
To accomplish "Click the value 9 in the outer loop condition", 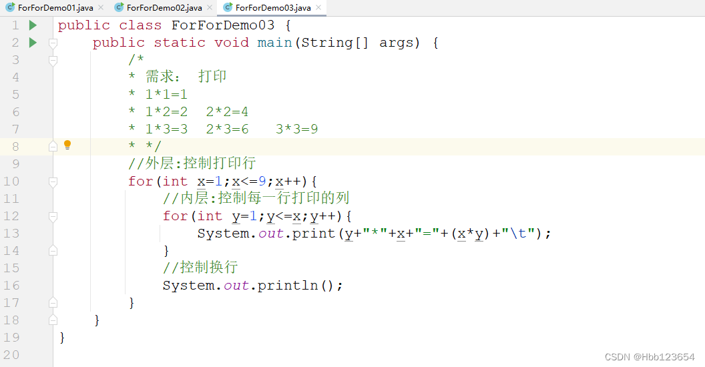I will (262, 181).
